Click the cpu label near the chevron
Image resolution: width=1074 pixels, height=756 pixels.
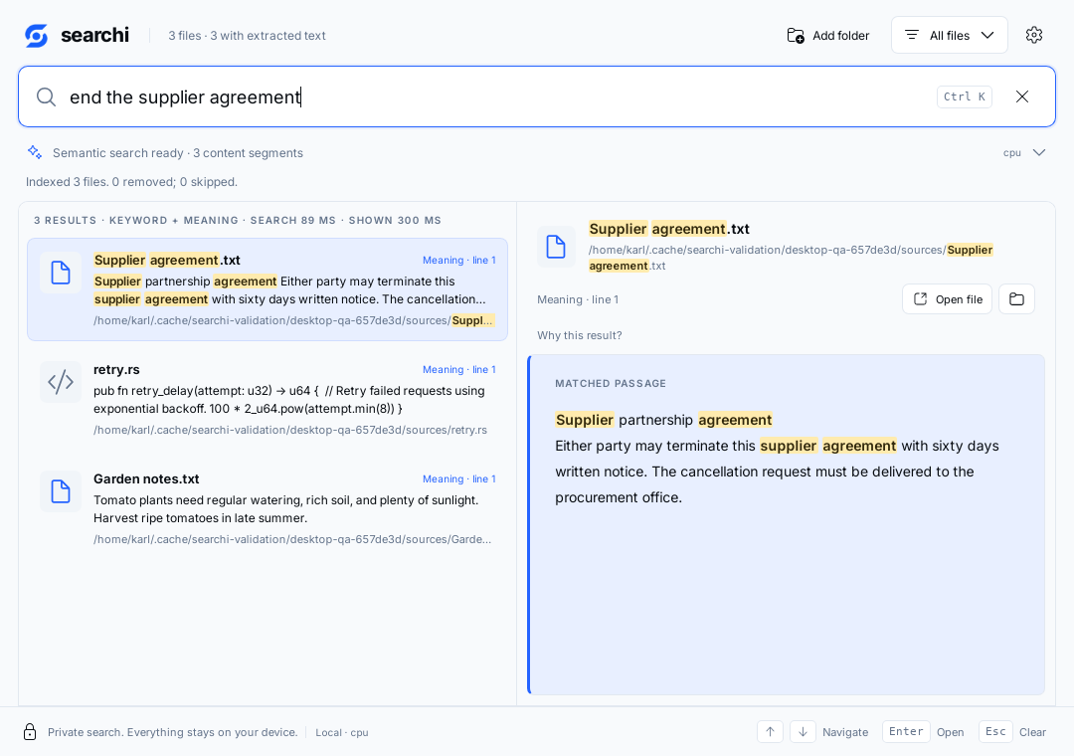(1011, 153)
